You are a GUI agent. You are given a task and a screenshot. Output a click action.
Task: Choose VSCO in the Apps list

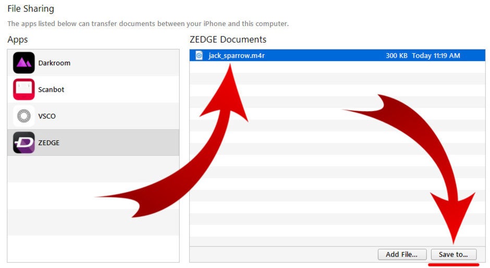click(93, 116)
